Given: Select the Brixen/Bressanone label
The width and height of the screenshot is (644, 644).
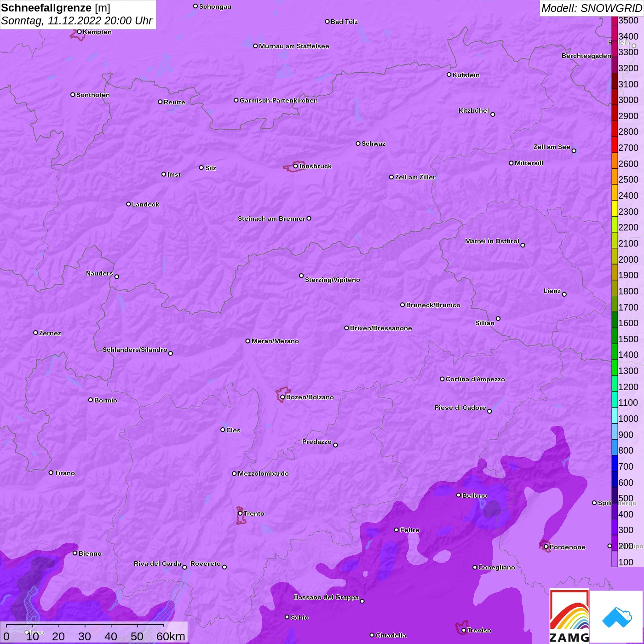Looking at the screenshot, I should coord(381,328).
